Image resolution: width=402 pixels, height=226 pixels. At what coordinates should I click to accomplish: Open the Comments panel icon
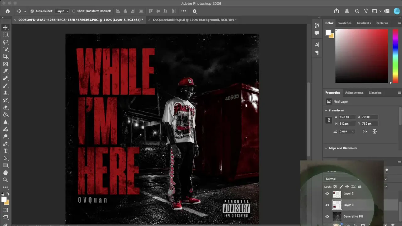coord(317,33)
